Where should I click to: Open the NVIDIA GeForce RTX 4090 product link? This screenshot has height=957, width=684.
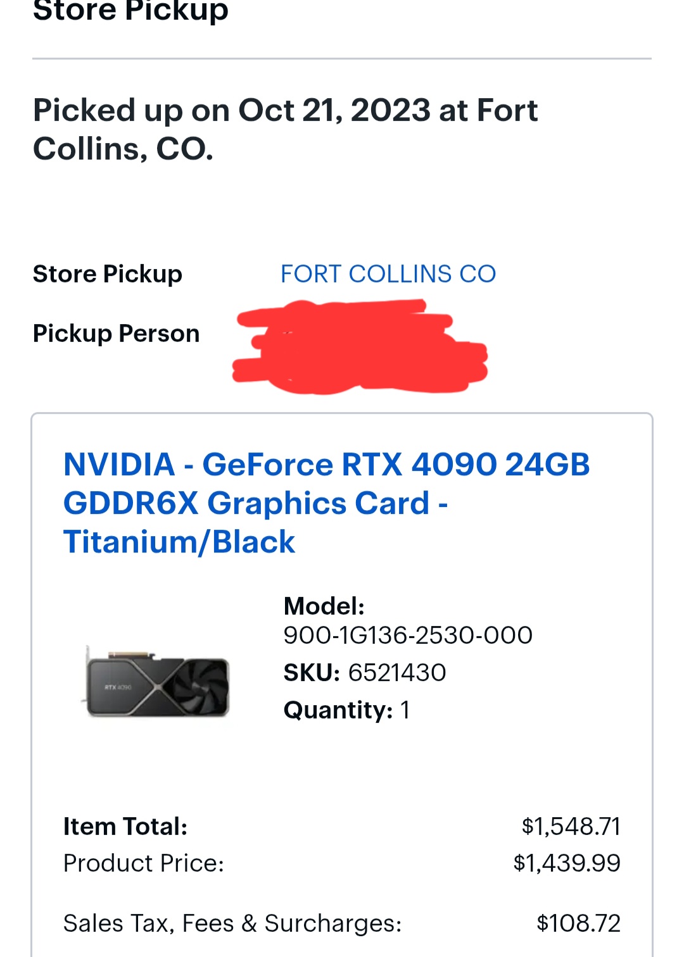click(x=326, y=503)
